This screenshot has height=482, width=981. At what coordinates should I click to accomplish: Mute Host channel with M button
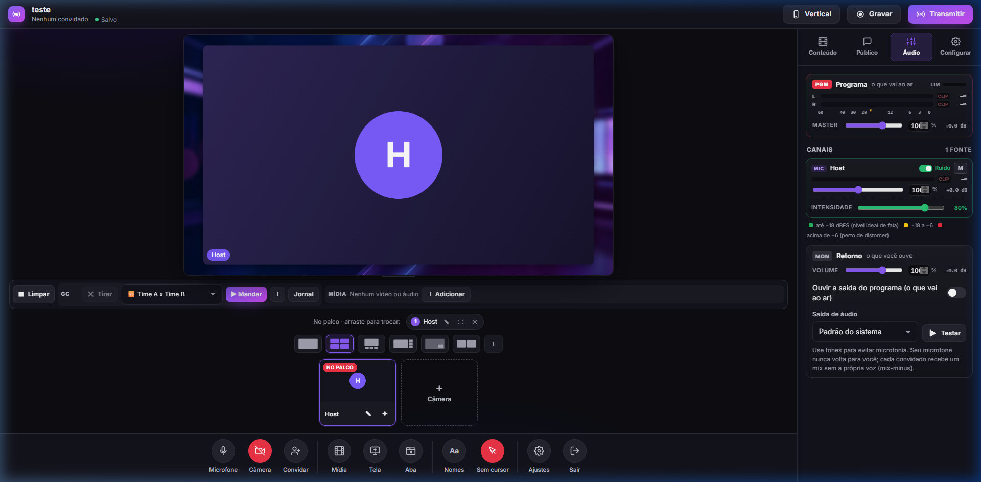961,168
